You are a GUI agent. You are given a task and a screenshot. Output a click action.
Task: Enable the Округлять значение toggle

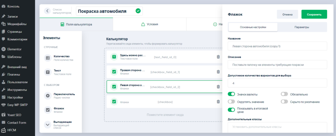point(231,102)
